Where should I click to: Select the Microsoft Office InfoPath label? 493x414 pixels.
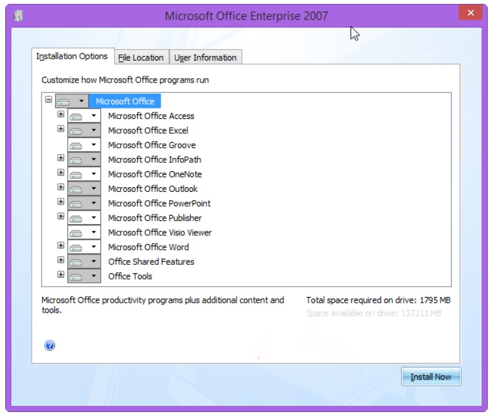154,160
